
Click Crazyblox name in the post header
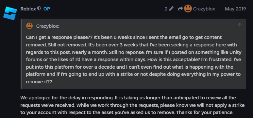coord(204,9)
